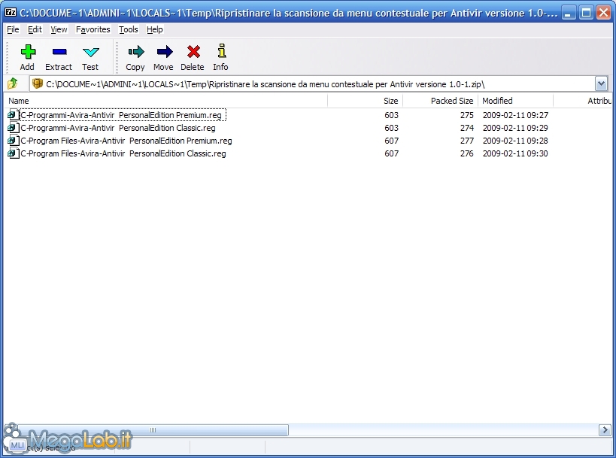Go up one folder level arrow
Viewport: 616px width, 458px height.
point(13,83)
